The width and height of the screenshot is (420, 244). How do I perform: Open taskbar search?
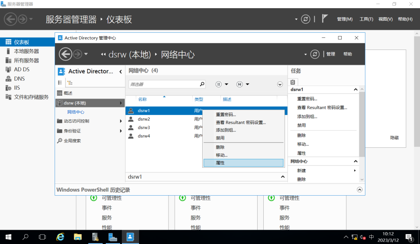pyautogui.click(x=25, y=237)
